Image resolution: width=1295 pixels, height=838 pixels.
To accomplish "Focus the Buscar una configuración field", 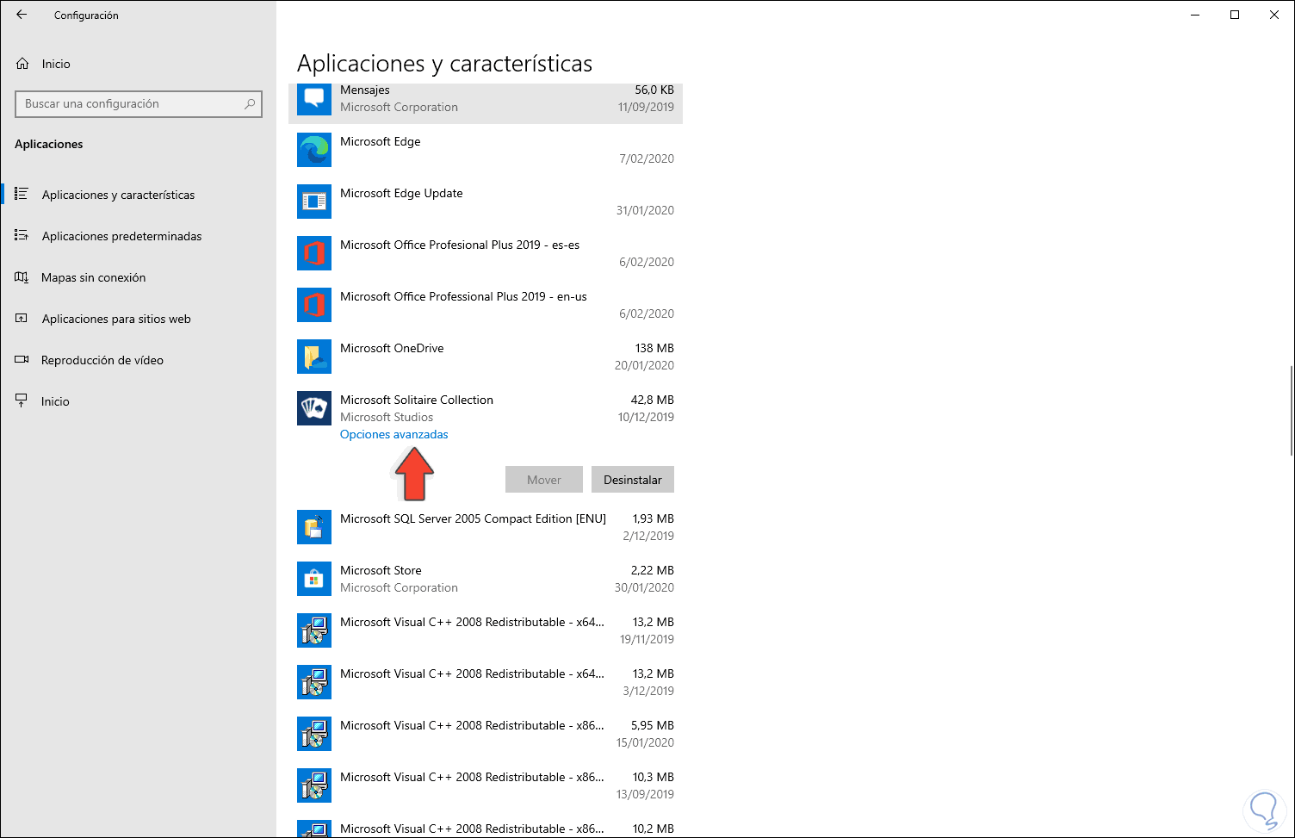I will click(x=139, y=104).
